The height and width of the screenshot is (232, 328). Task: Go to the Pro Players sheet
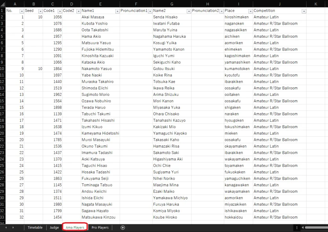click(100, 228)
